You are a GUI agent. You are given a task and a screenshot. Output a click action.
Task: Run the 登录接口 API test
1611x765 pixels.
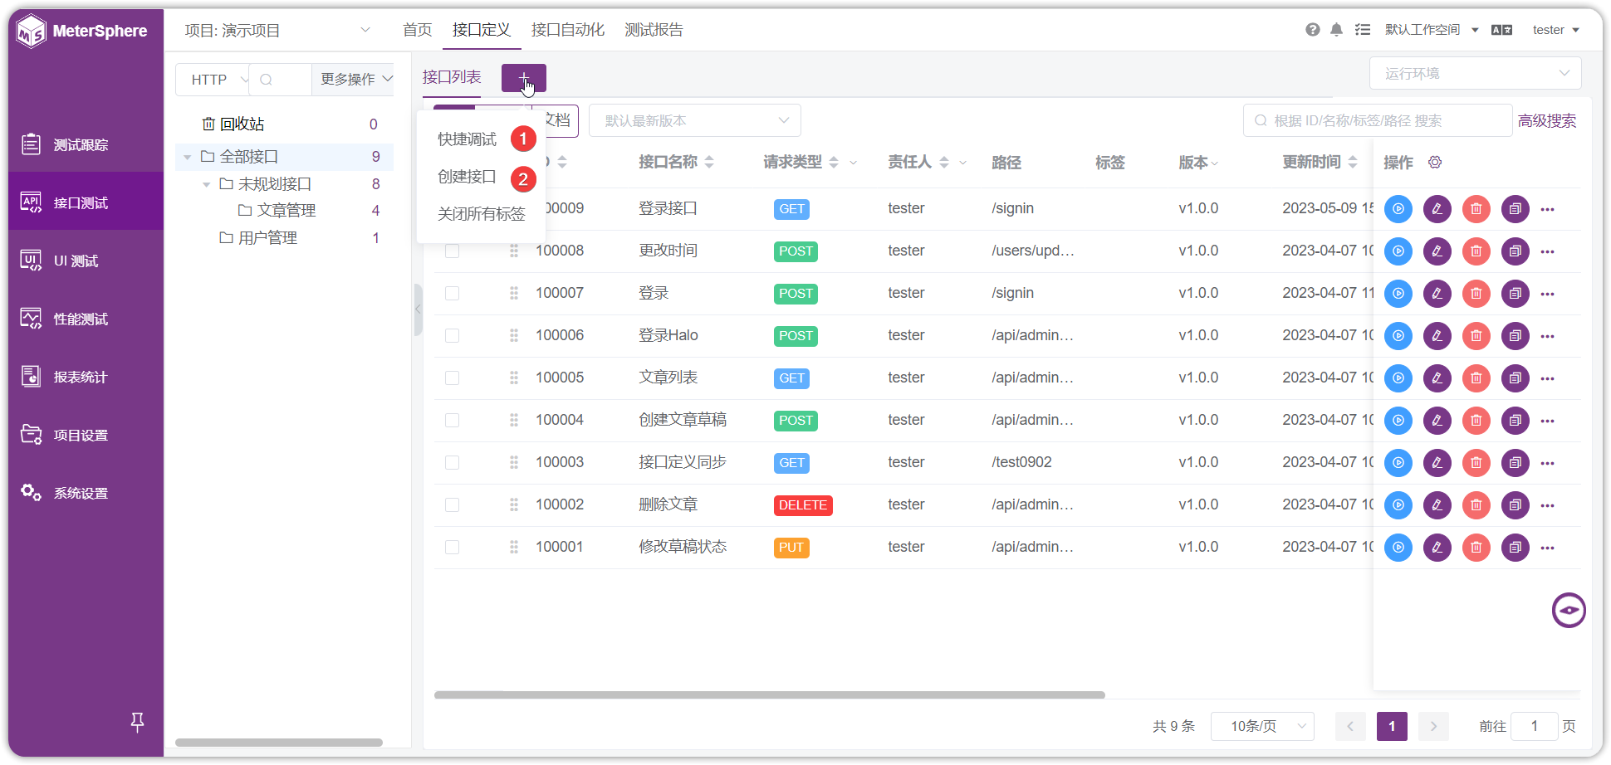click(x=1398, y=209)
